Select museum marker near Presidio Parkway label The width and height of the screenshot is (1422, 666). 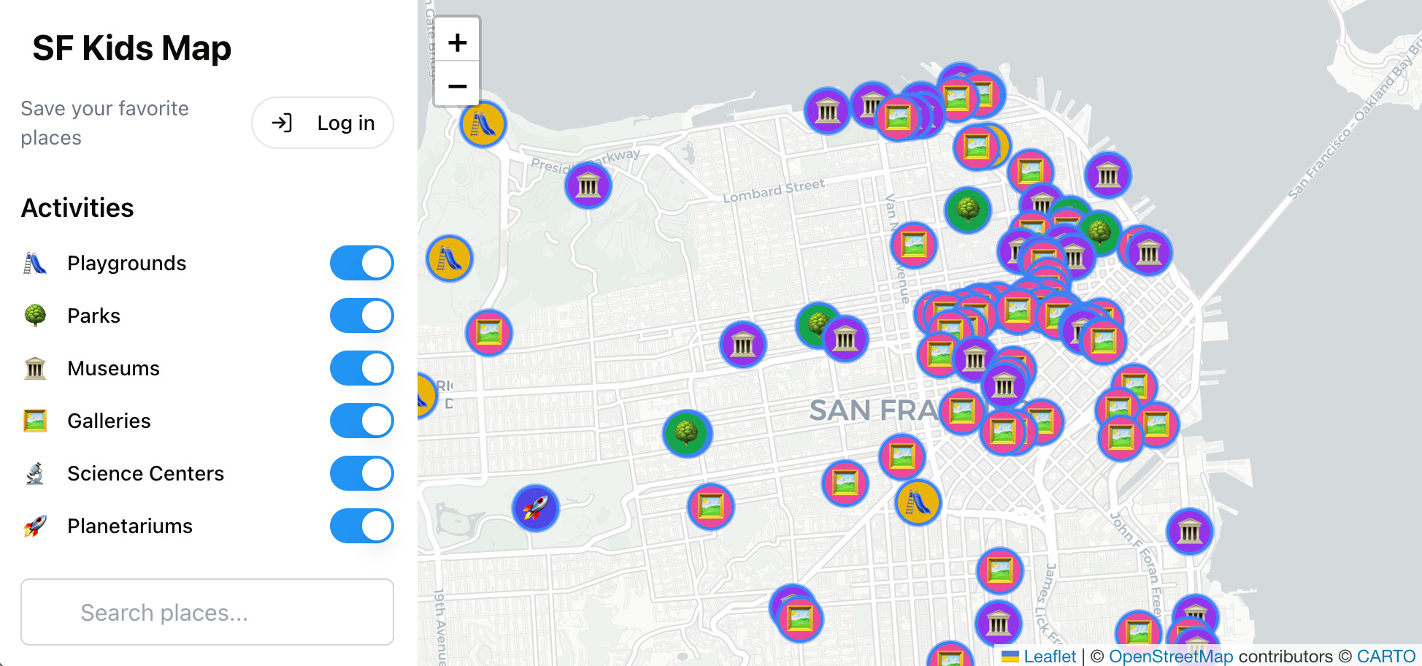[588, 185]
